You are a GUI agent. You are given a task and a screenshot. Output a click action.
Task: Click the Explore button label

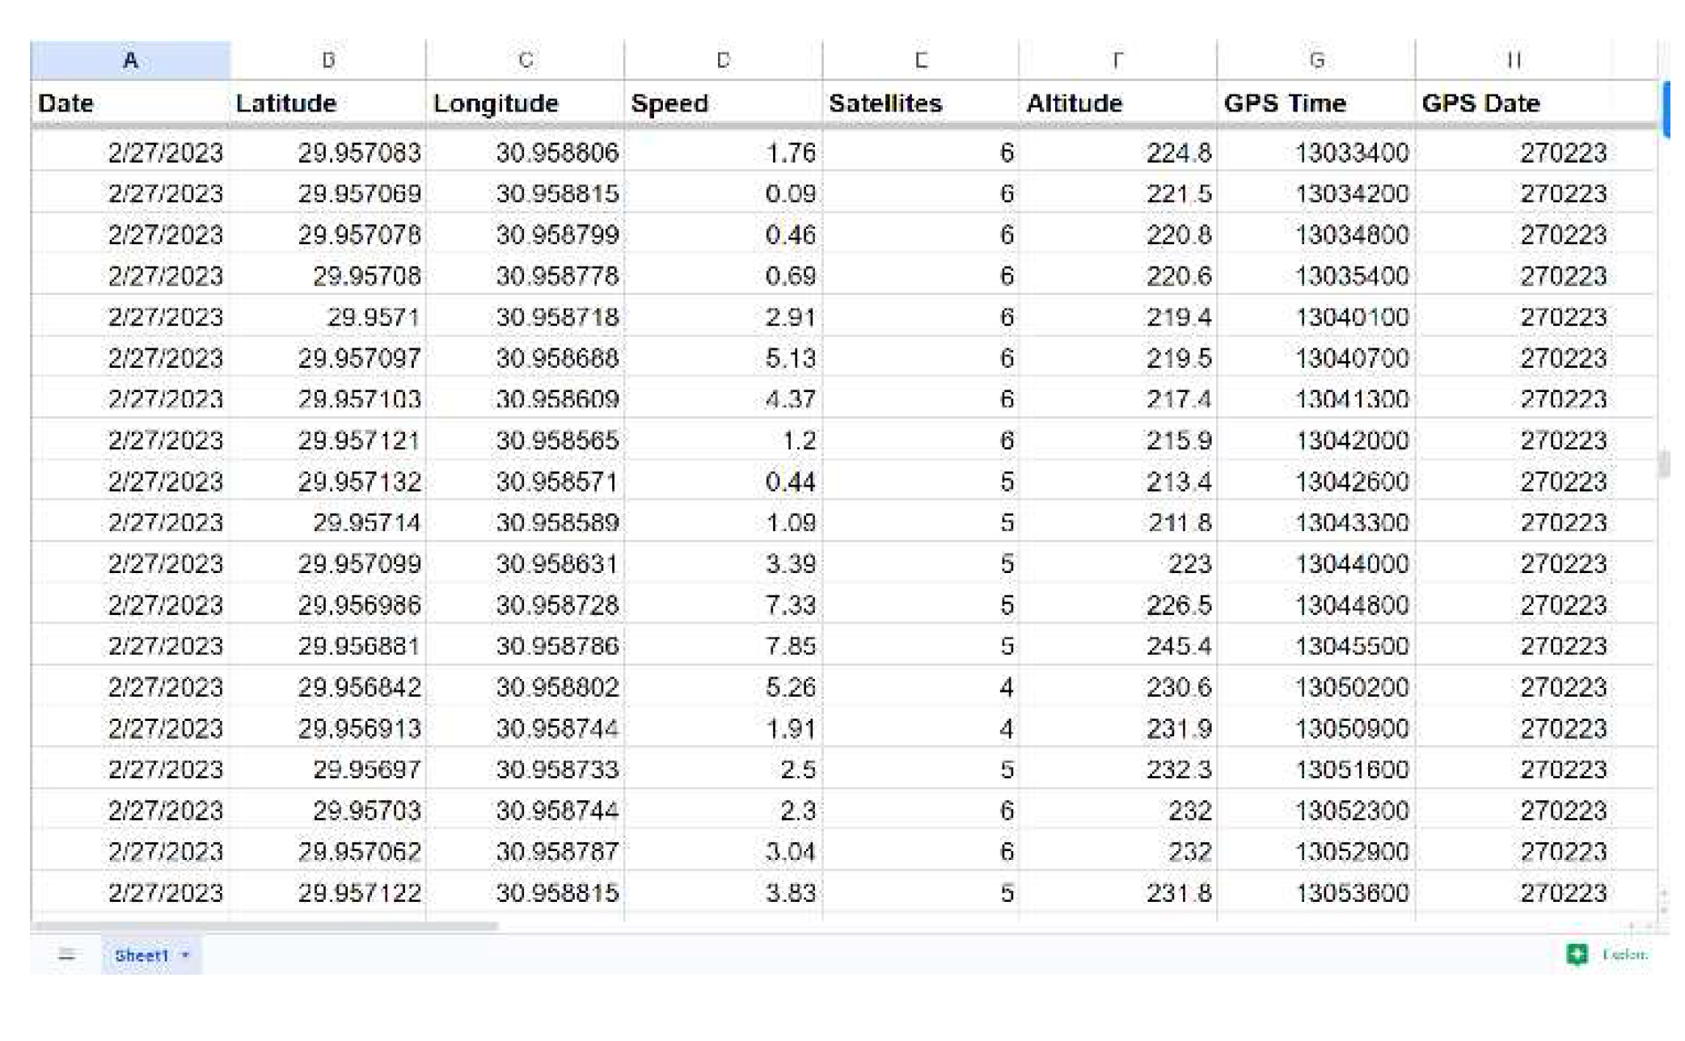(1624, 955)
